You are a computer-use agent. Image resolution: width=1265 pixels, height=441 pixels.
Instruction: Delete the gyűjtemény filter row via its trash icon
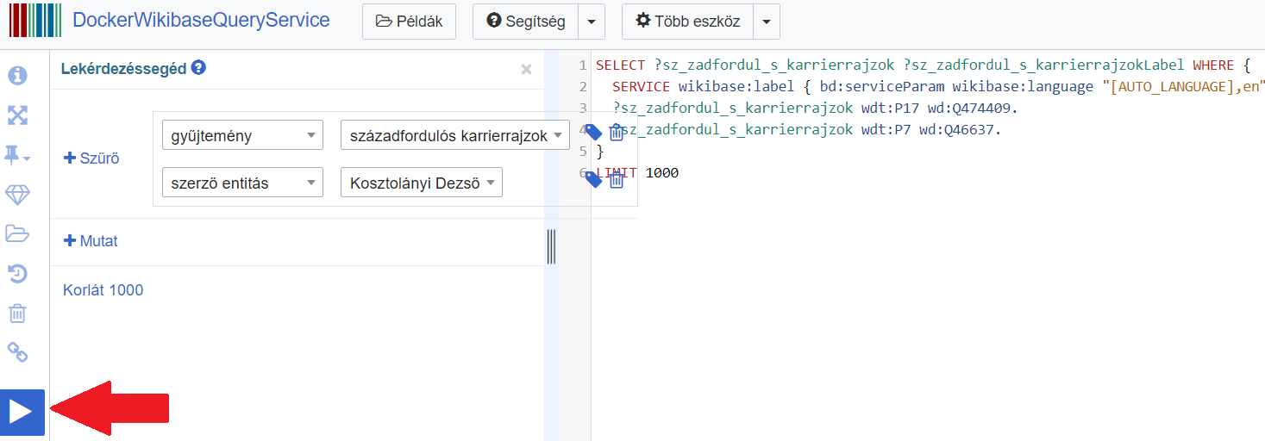[617, 133]
